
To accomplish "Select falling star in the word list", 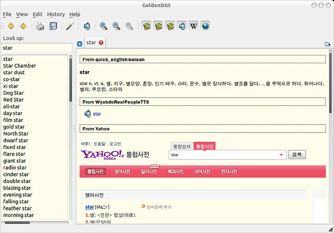I will pos(16,201).
